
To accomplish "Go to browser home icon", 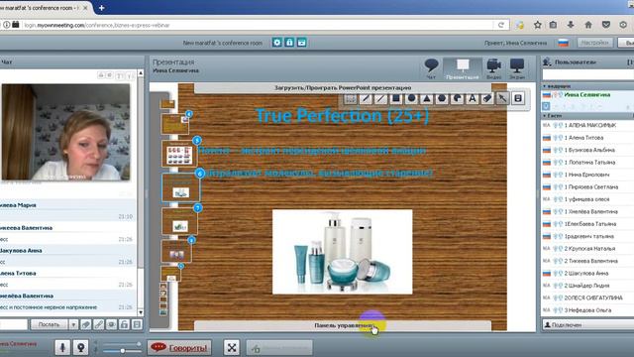I will [588, 25].
